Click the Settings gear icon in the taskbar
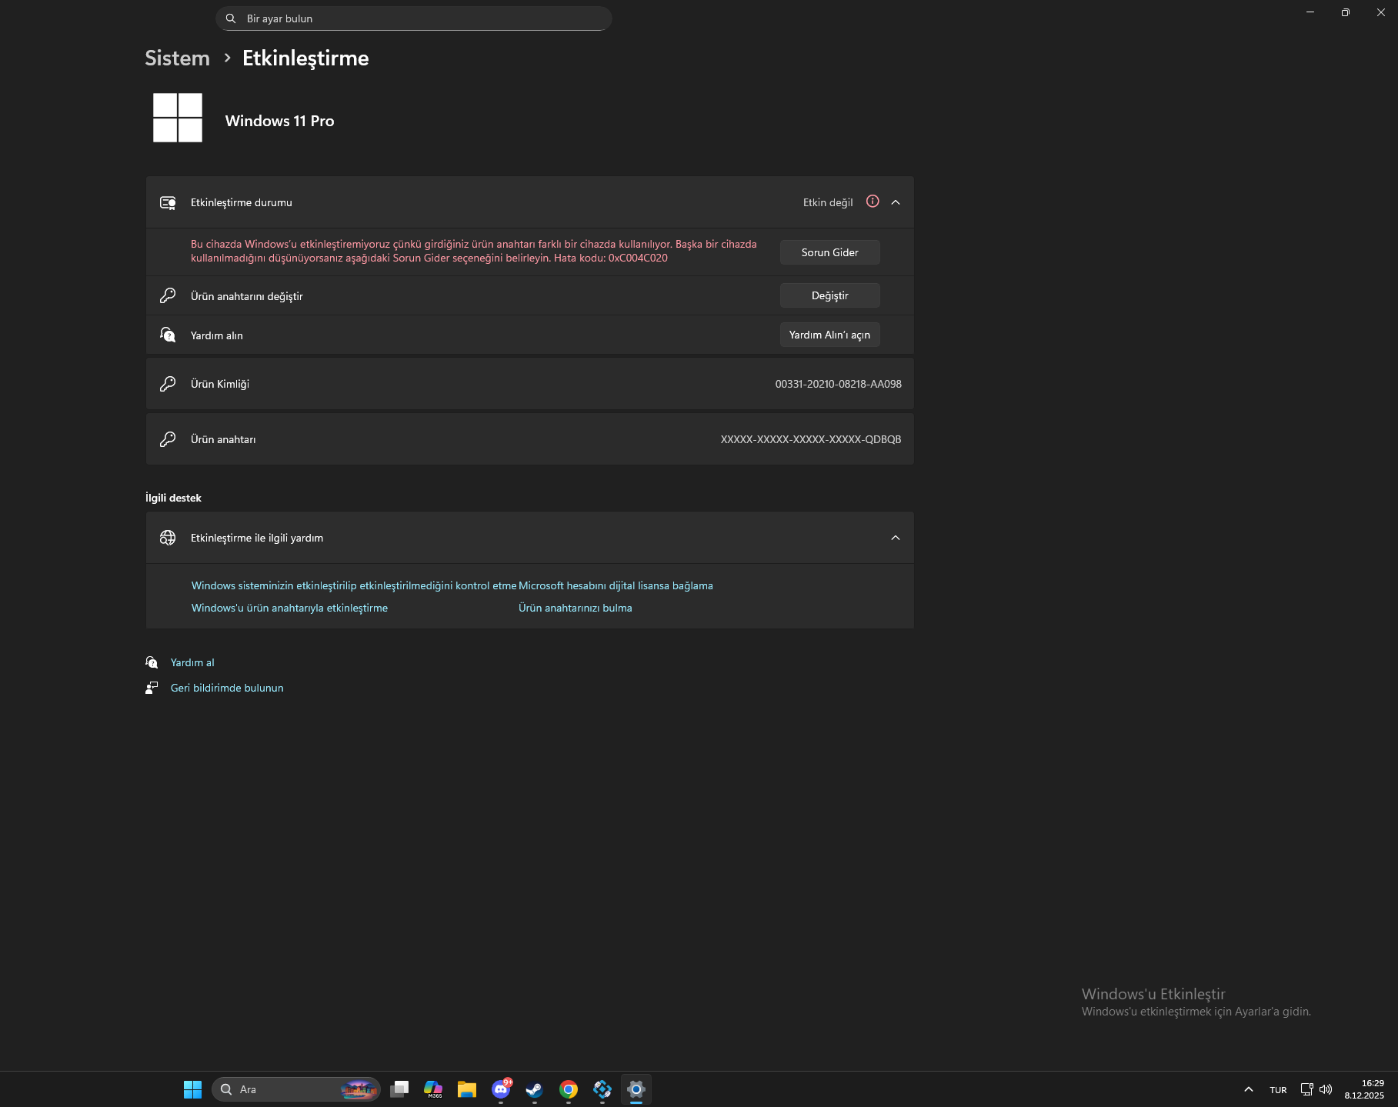Image resolution: width=1398 pixels, height=1107 pixels. [636, 1089]
